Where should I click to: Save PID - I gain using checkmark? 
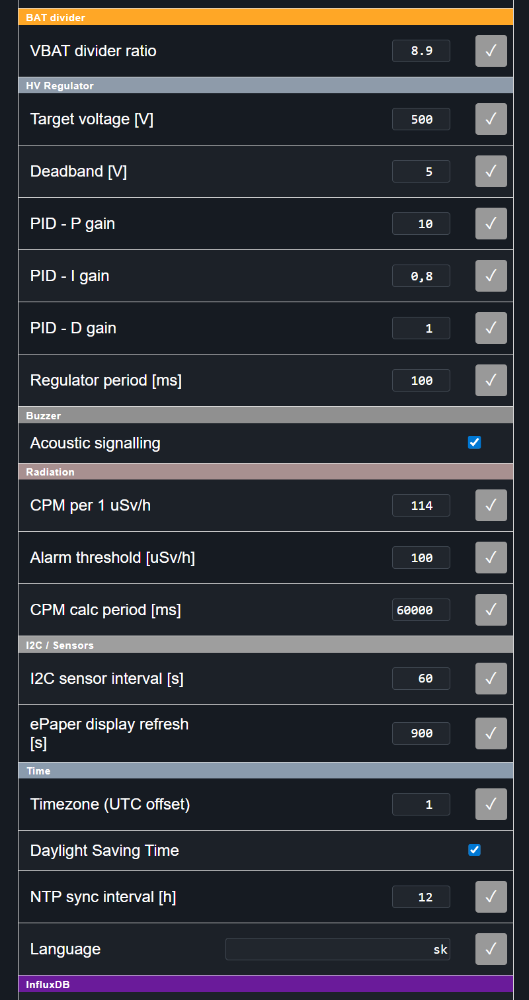point(491,276)
